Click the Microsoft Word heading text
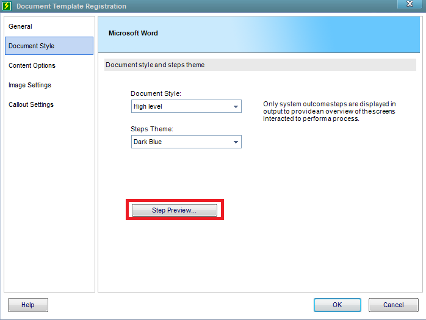 (x=133, y=33)
